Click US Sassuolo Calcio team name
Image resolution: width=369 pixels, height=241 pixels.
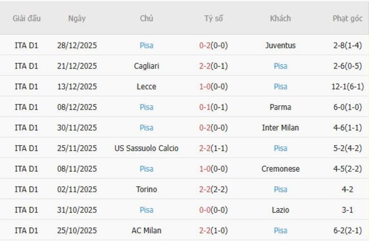pos(146,148)
